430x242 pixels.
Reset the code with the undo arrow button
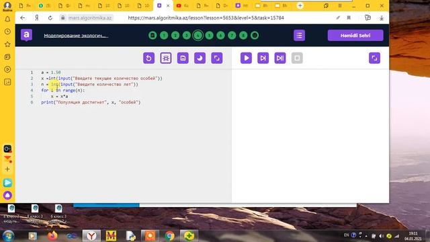coord(148,58)
